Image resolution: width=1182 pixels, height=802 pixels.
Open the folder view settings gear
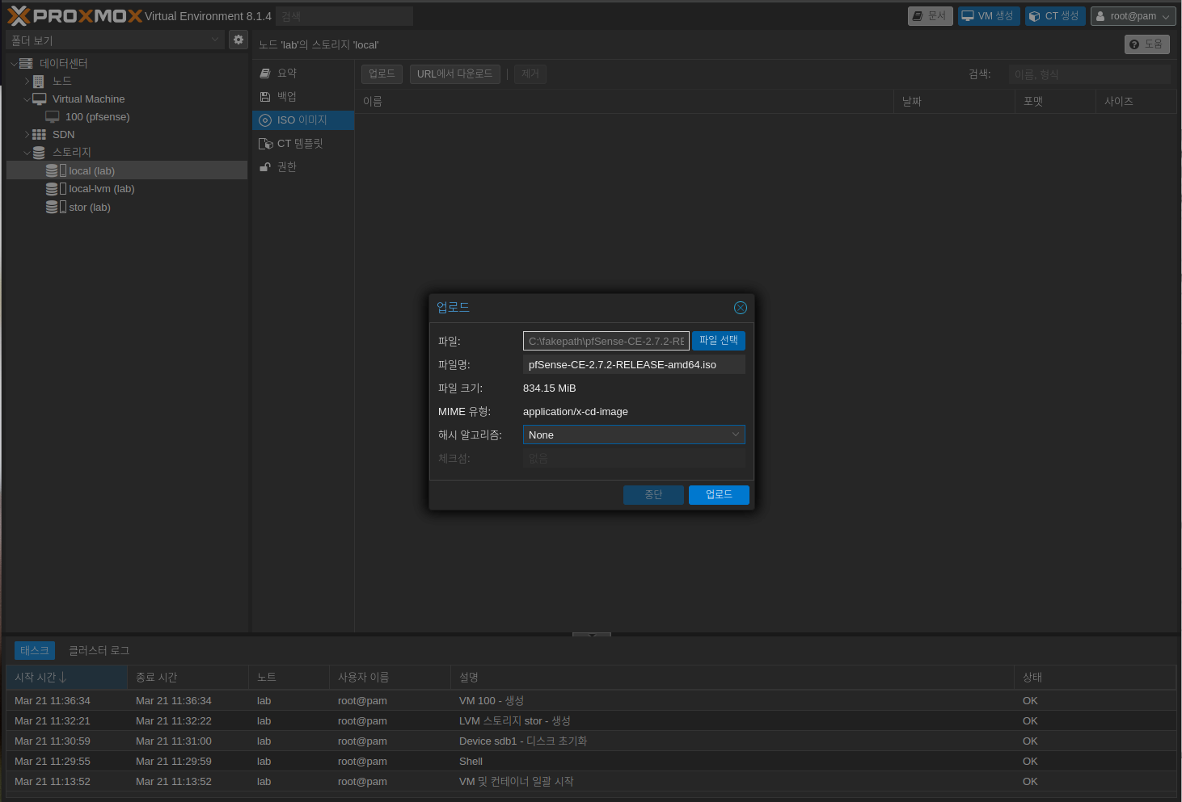tap(239, 40)
